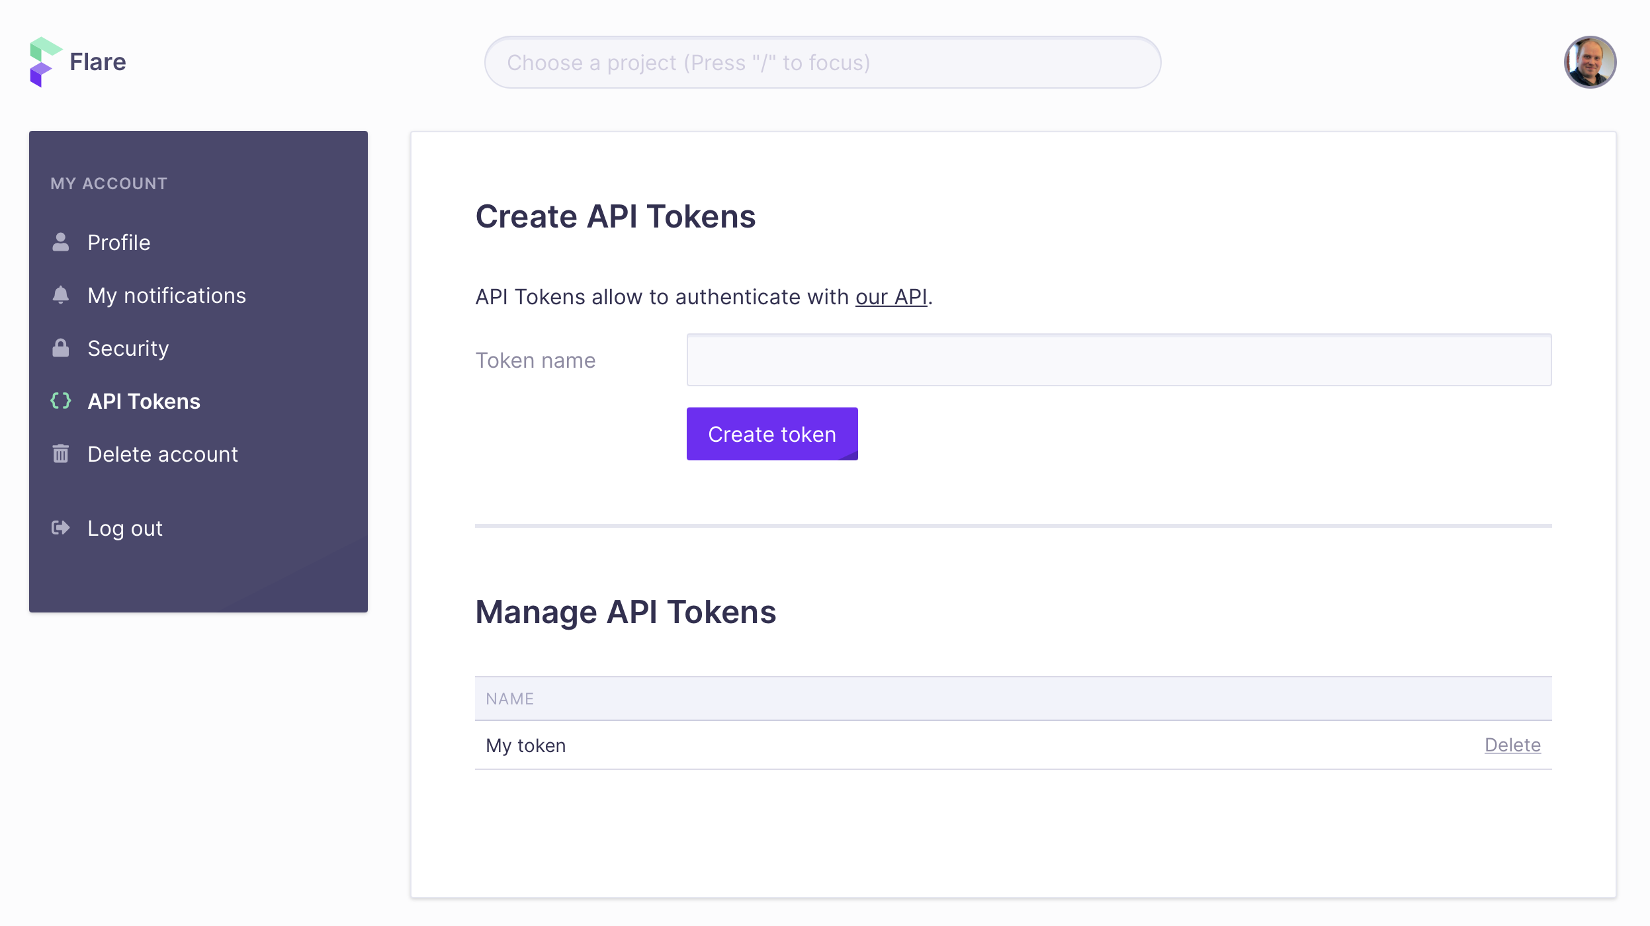The height and width of the screenshot is (926, 1650).
Task: Log out of the account
Action: (125, 528)
